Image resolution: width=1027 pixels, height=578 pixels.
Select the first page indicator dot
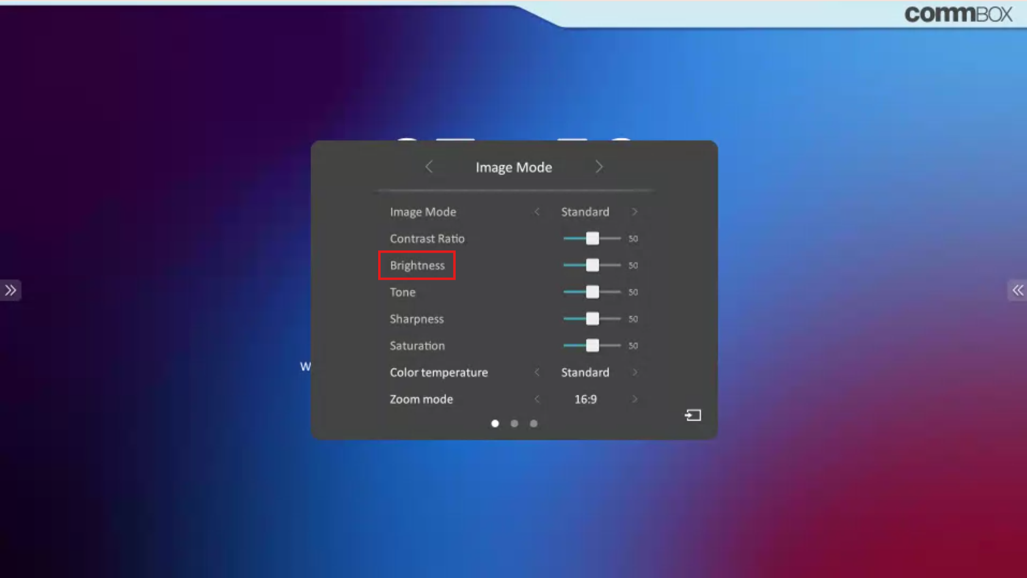495,423
